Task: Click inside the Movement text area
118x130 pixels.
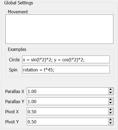Action: click(59, 29)
